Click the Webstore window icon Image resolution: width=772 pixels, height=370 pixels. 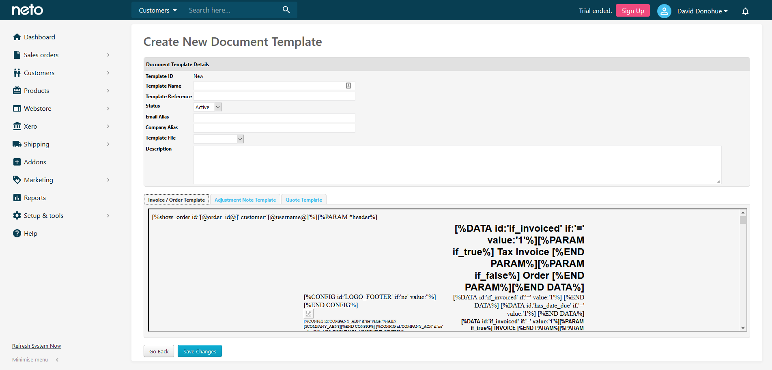tap(17, 108)
